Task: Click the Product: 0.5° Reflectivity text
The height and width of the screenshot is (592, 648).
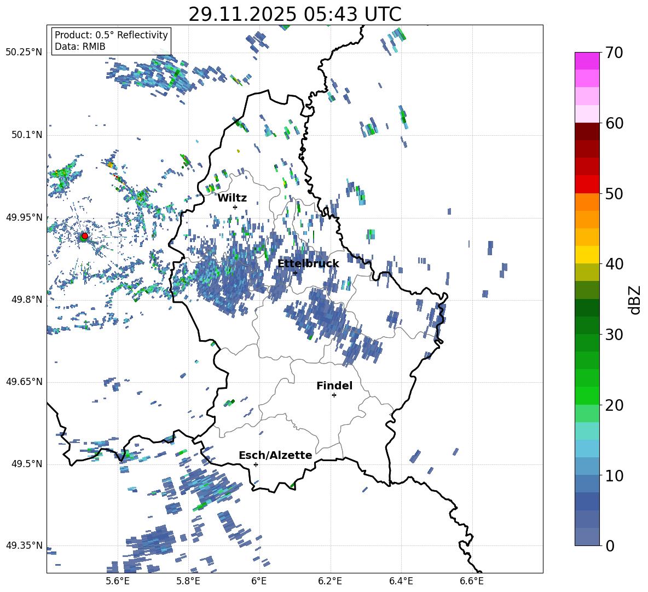Action: pyautogui.click(x=111, y=35)
